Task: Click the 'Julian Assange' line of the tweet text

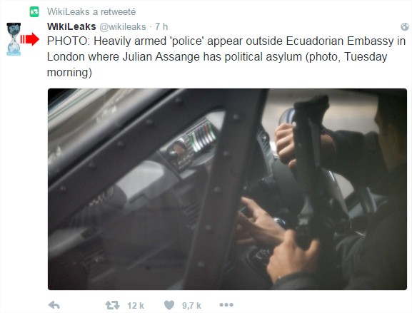Action: 217,56
